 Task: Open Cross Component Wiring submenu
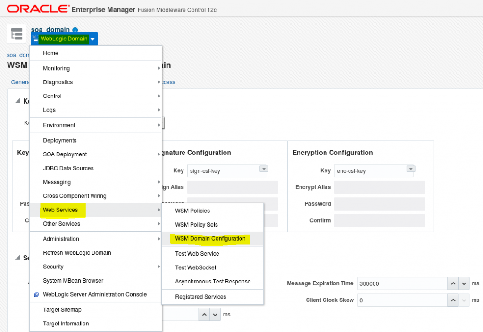[x=95, y=196]
